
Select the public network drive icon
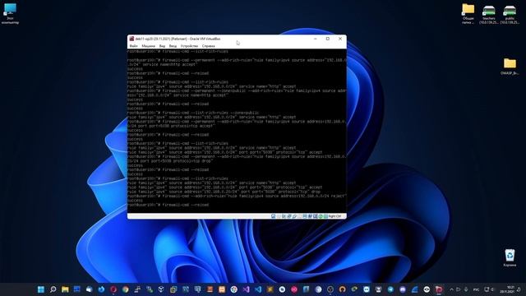point(510,15)
